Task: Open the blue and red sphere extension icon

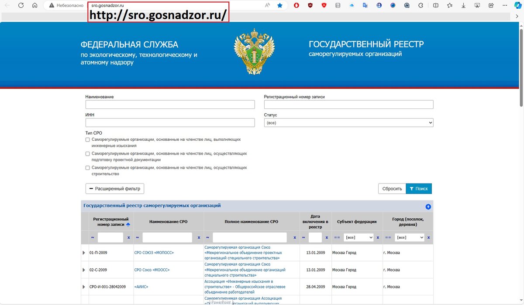Action: (x=393, y=6)
